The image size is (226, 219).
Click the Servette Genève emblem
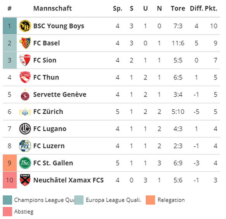point(25,95)
